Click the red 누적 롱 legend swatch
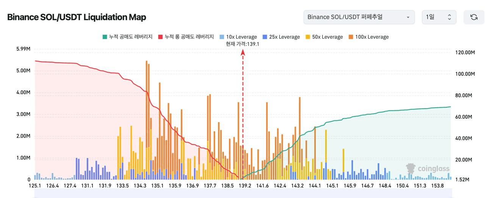 point(160,37)
